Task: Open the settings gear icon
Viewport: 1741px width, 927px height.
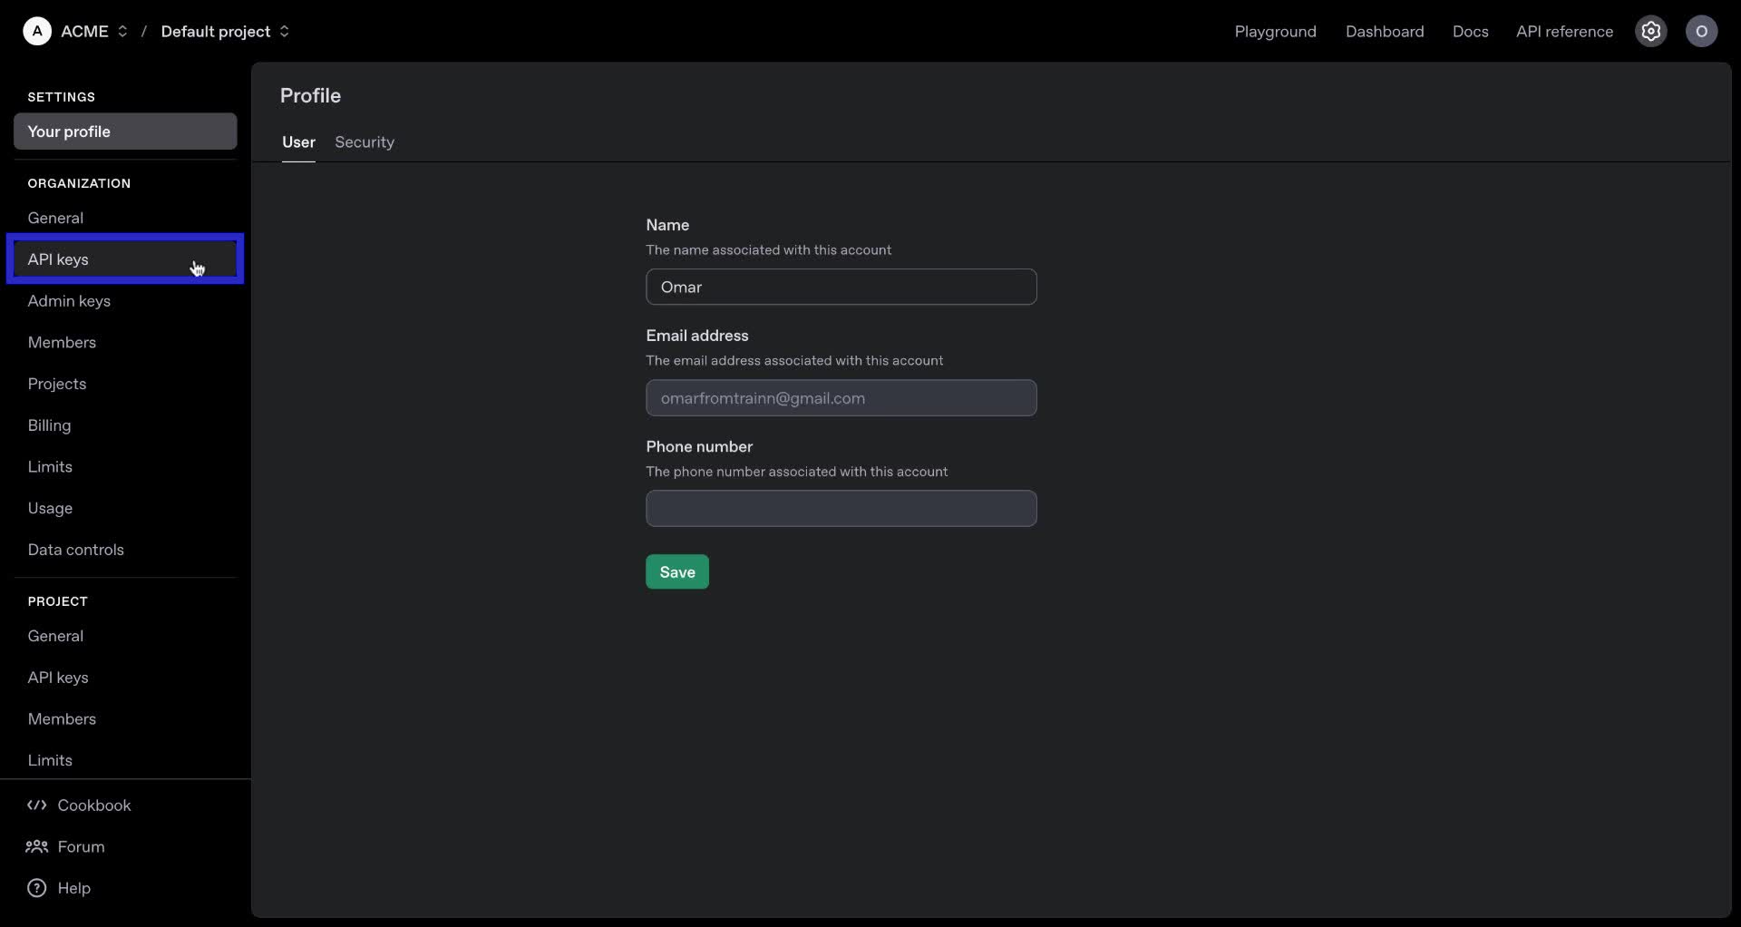Action: [1650, 31]
